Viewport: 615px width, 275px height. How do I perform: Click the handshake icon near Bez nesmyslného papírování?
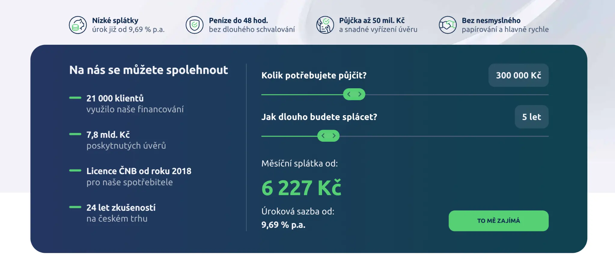click(448, 25)
